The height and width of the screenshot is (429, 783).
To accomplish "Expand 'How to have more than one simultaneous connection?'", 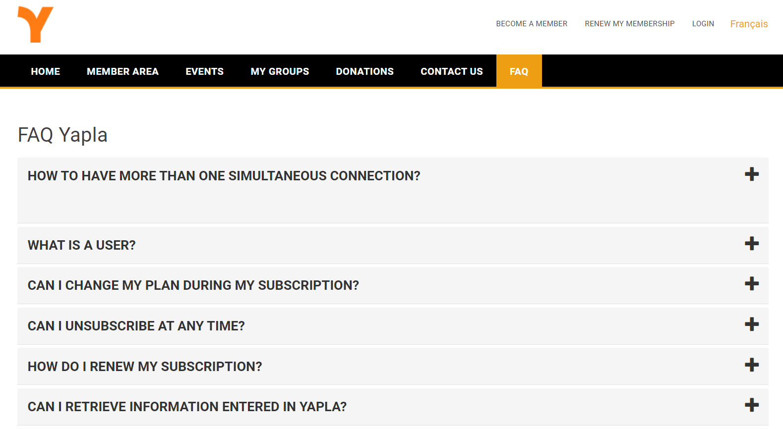I will click(x=224, y=176).
